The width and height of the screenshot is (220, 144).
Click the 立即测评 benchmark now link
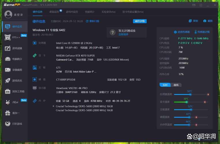tap(123, 34)
